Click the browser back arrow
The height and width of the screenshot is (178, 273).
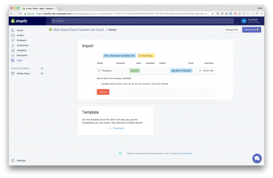click(11, 14)
